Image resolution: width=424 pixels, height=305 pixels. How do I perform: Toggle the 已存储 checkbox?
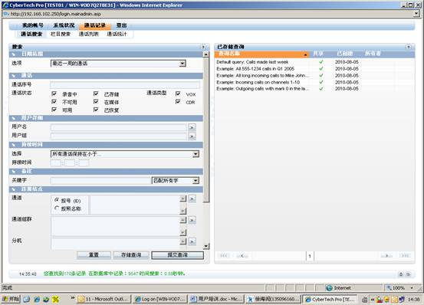(96, 93)
